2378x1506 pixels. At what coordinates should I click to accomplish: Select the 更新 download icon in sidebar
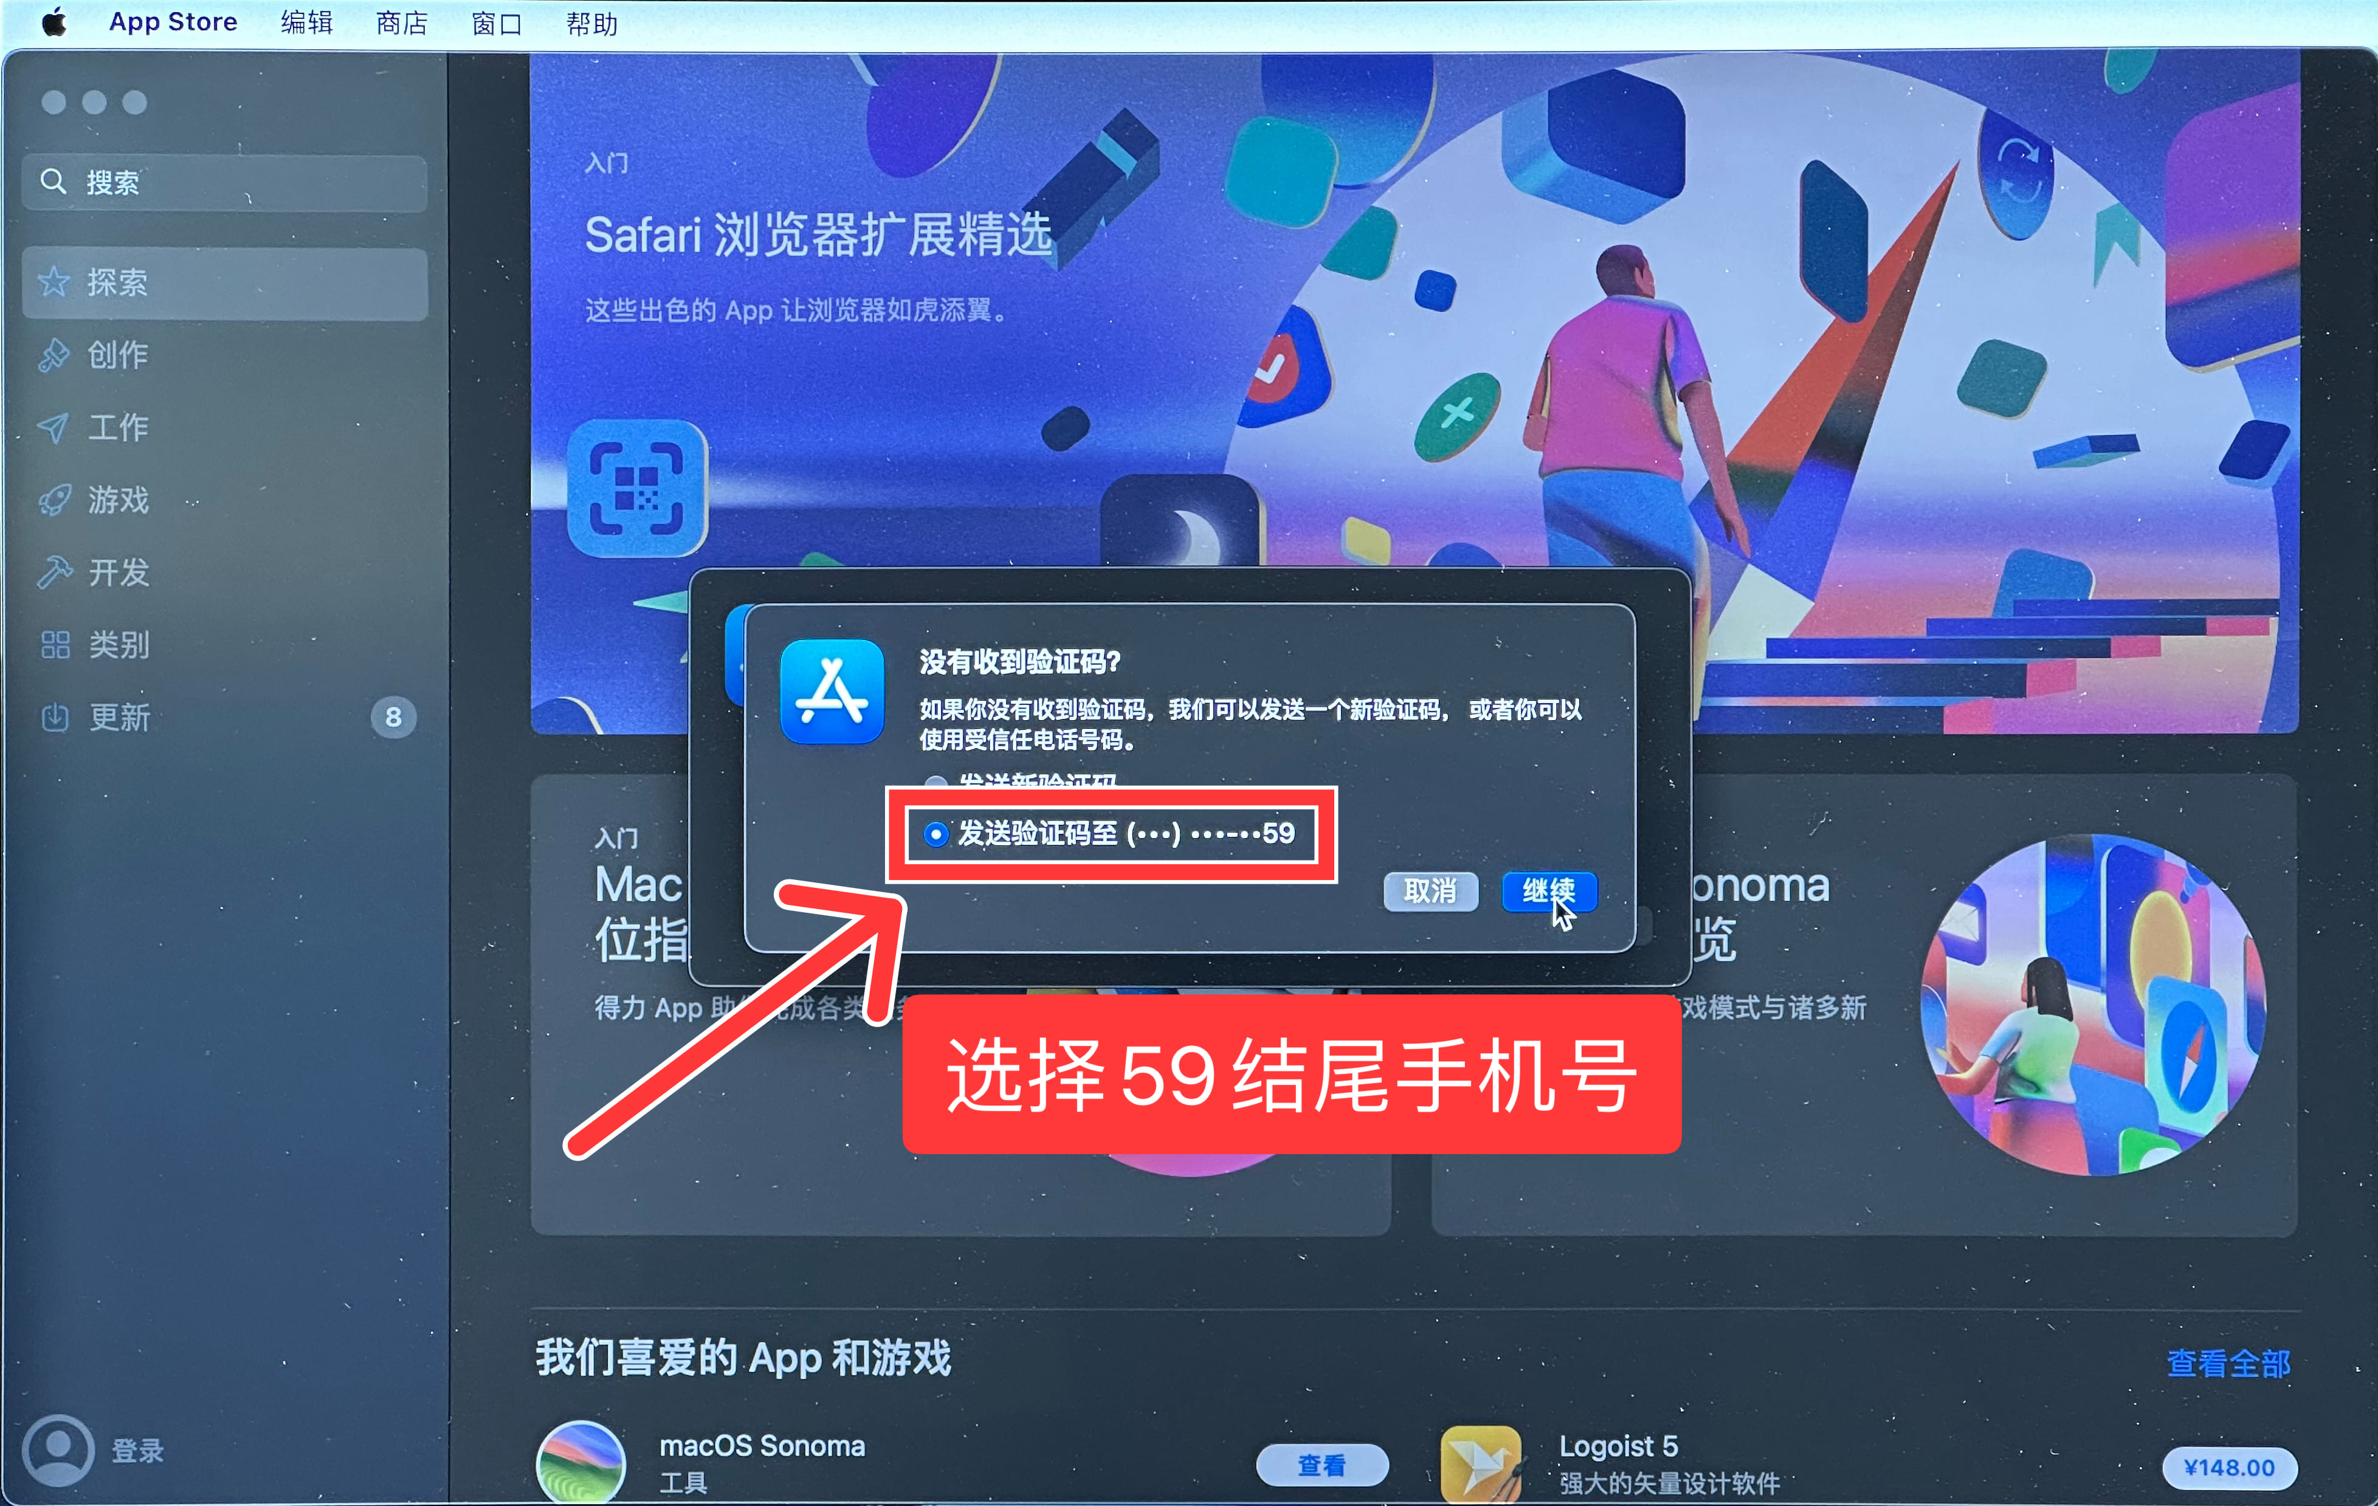[55, 717]
